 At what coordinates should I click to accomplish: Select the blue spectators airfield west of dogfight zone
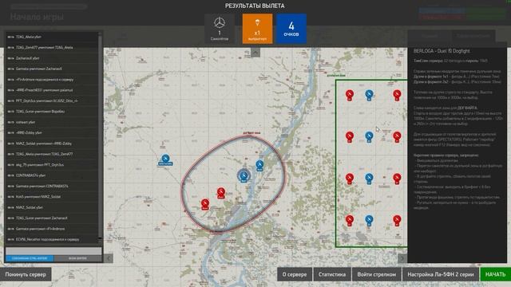coord(165,159)
